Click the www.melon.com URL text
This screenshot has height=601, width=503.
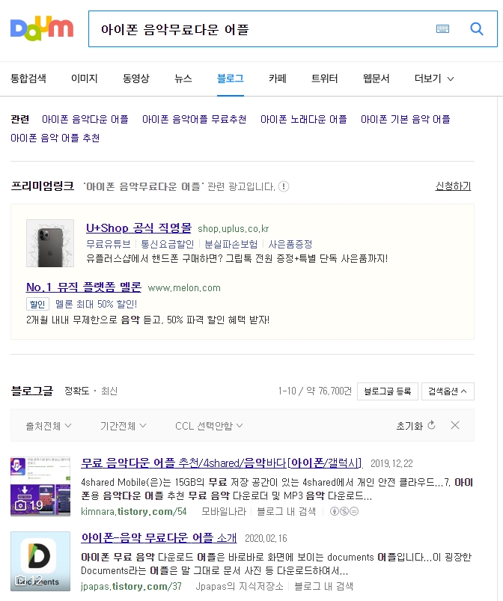[184, 288]
